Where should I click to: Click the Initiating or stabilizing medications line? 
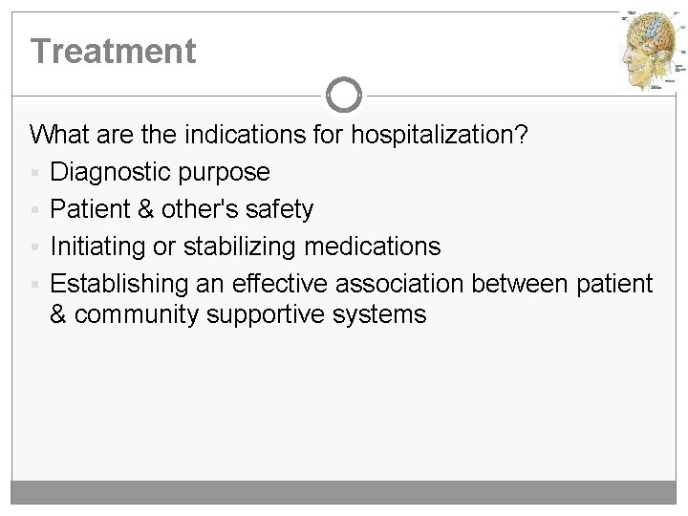(246, 247)
